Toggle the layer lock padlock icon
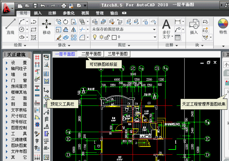The width and height of the screenshot is (229, 161). click(108, 37)
